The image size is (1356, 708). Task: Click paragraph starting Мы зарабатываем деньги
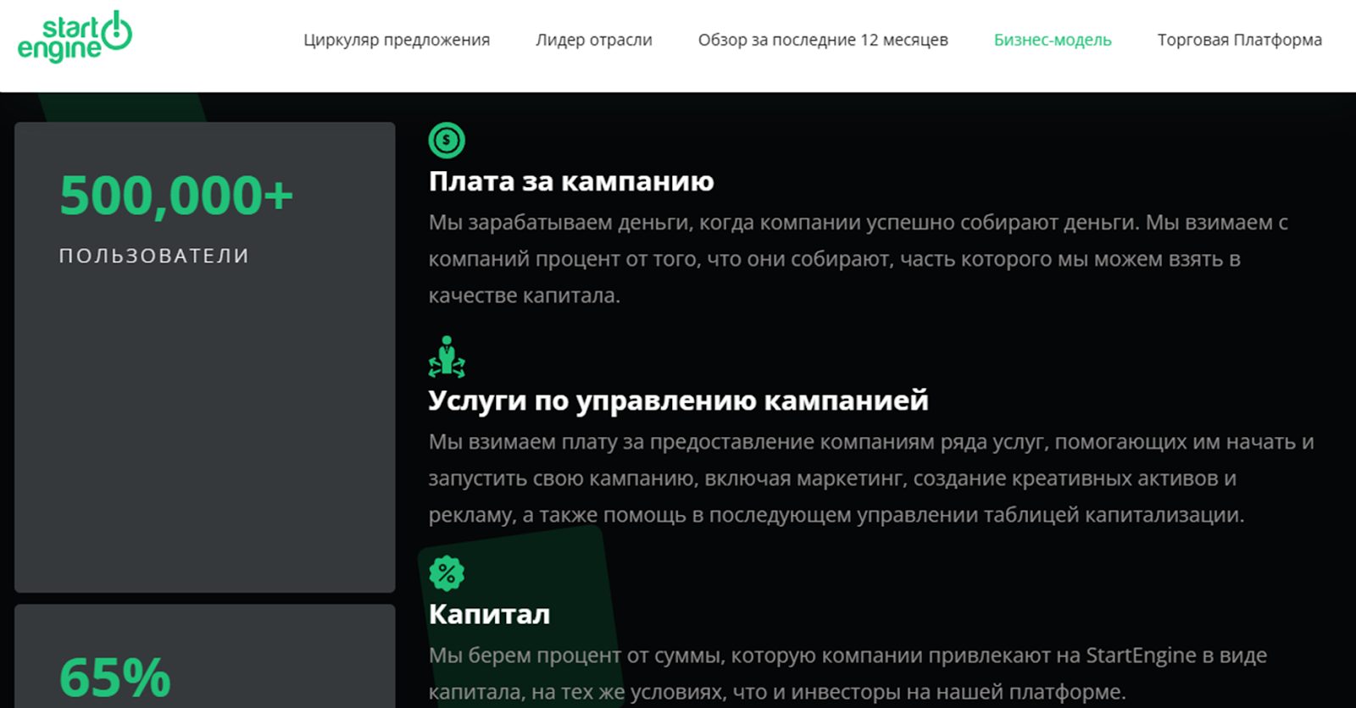coord(858,259)
